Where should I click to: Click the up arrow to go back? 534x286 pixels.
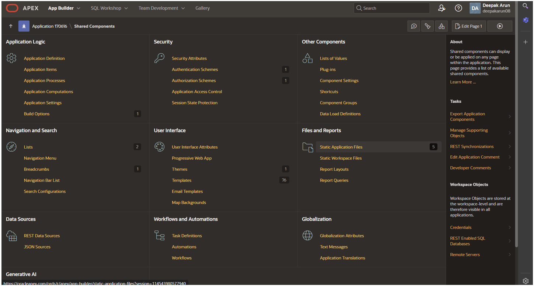tap(11, 26)
